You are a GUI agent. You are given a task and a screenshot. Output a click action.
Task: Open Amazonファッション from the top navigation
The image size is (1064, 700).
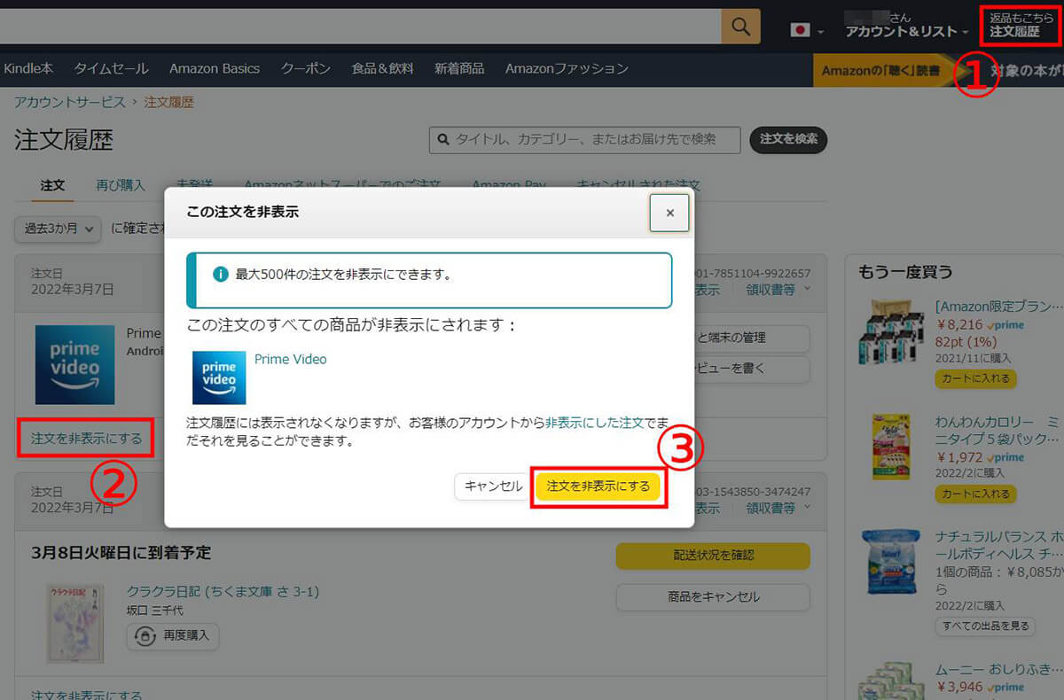(568, 68)
